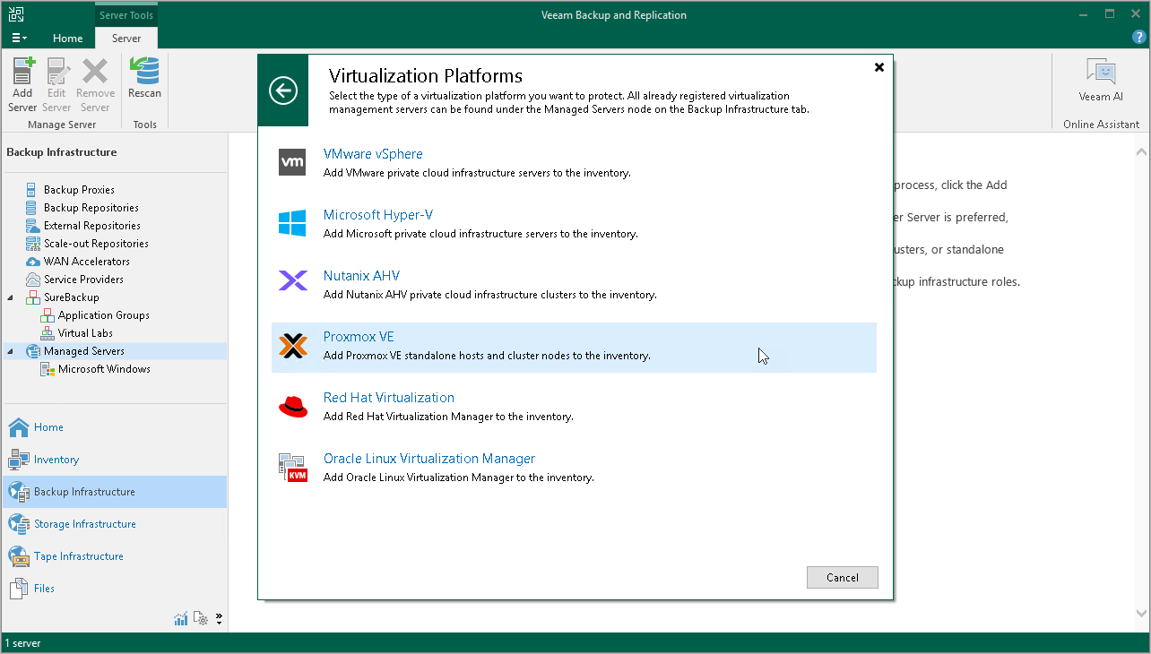Screen dimensions: 1151x654
Task: Click the Add Server ribbon icon
Action: tap(22, 72)
